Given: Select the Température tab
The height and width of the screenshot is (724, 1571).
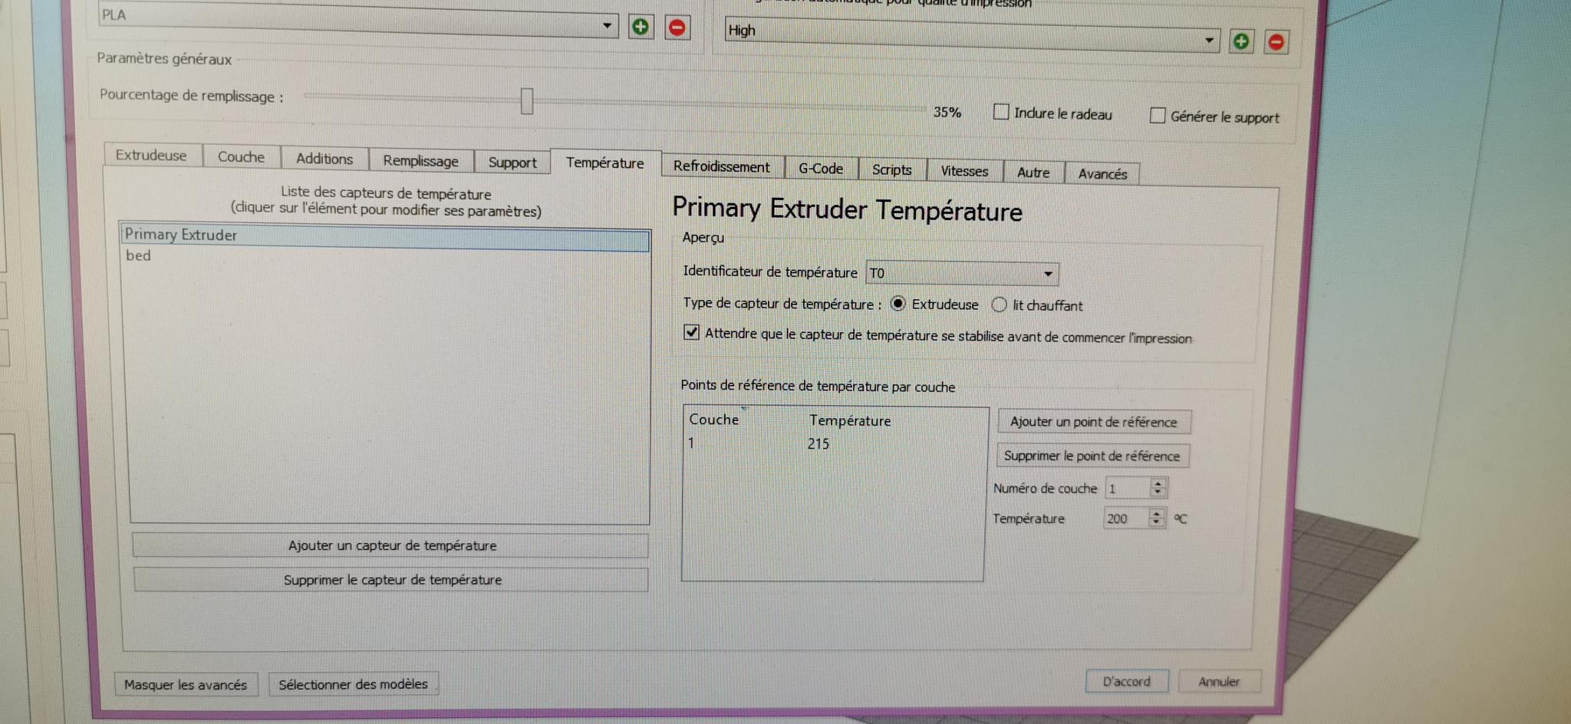Looking at the screenshot, I should pos(605,163).
